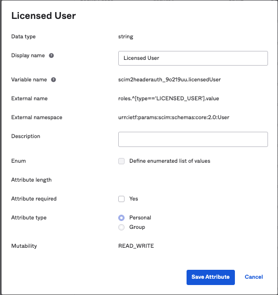
Task: Cancel the attribute dialog
Action: point(254,277)
